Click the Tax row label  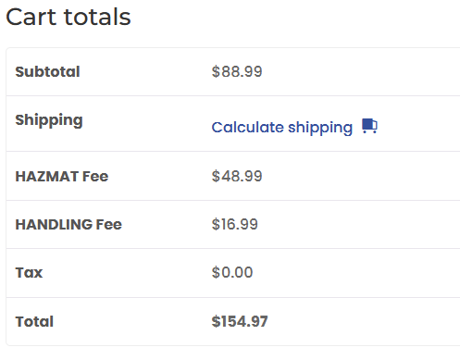29,273
